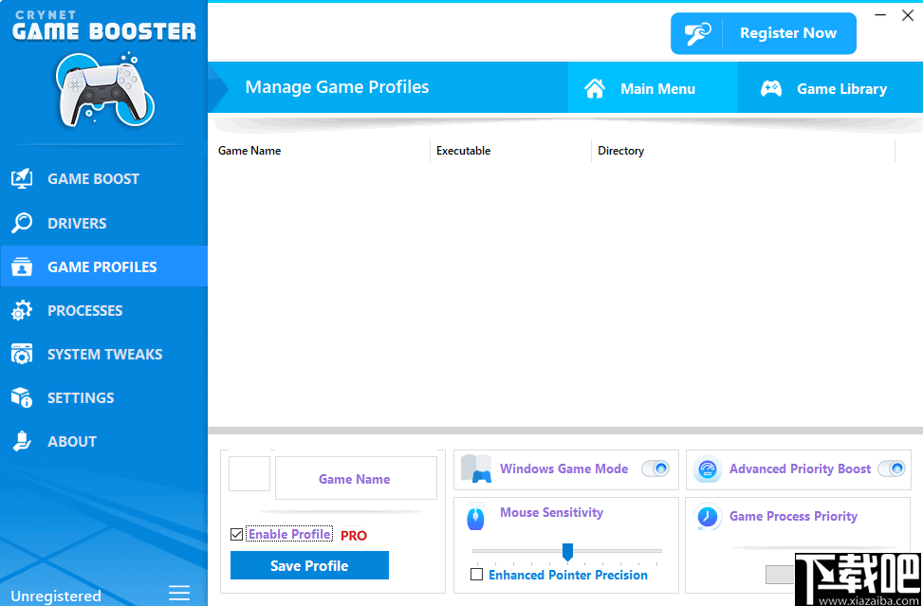Click the Save Profile button
923x606 pixels.
click(x=309, y=565)
